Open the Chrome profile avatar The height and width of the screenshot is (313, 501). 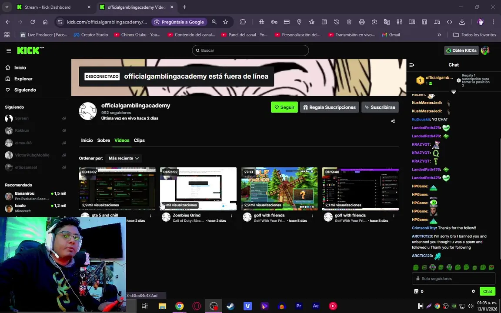[x=481, y=22]
